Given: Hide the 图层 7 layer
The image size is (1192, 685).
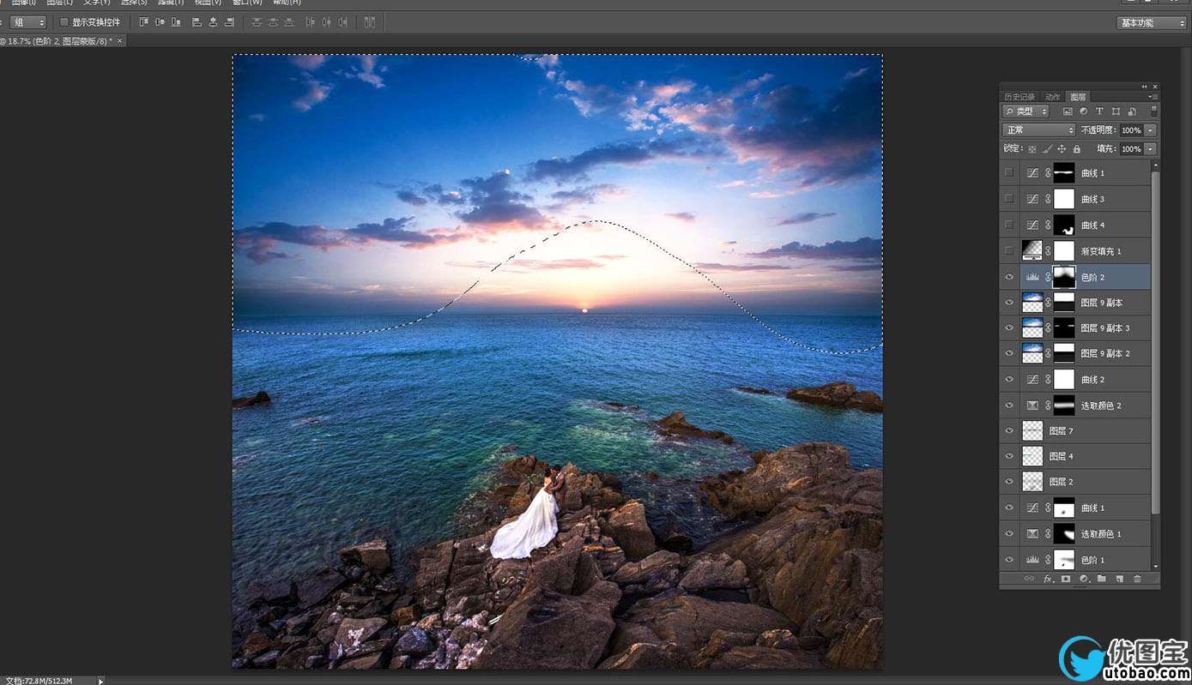Looking at the screenshot, I should tap(1009, 430).
